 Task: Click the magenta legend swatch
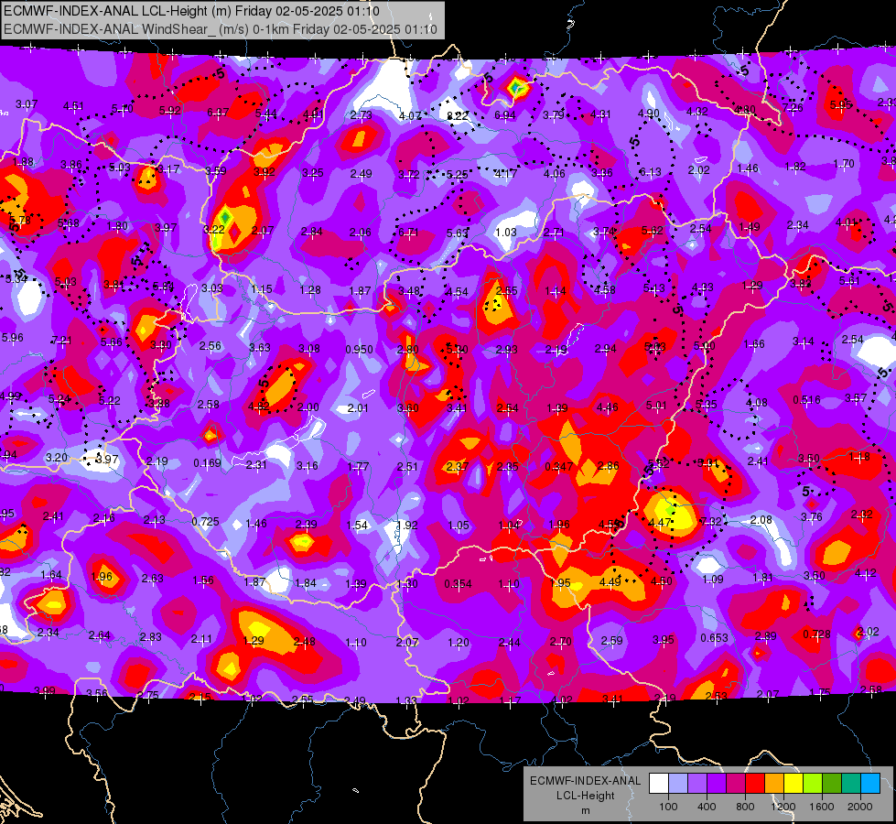click(x=736, y=784)
